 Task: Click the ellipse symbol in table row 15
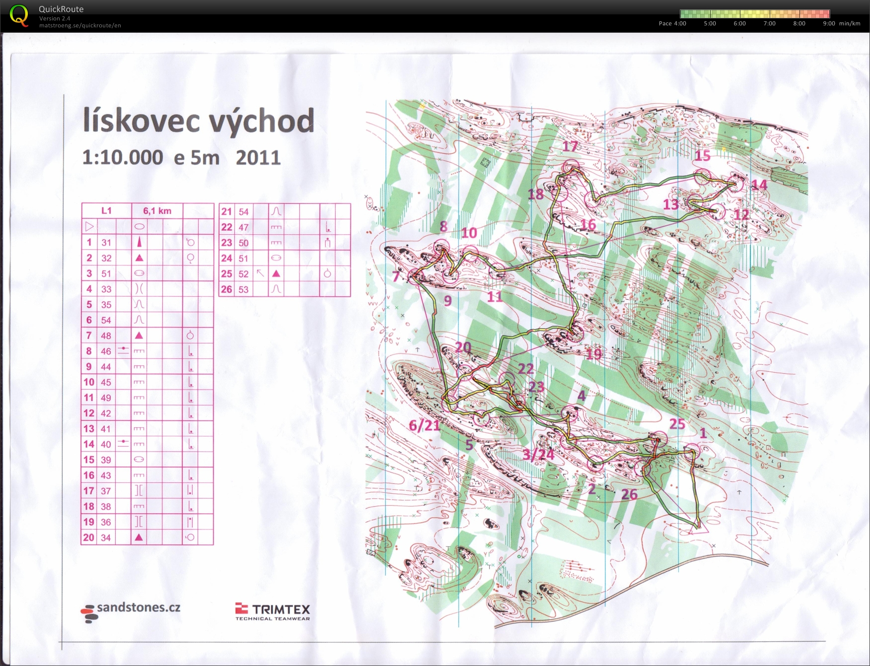pyautogui.click(x=140, y=460)
